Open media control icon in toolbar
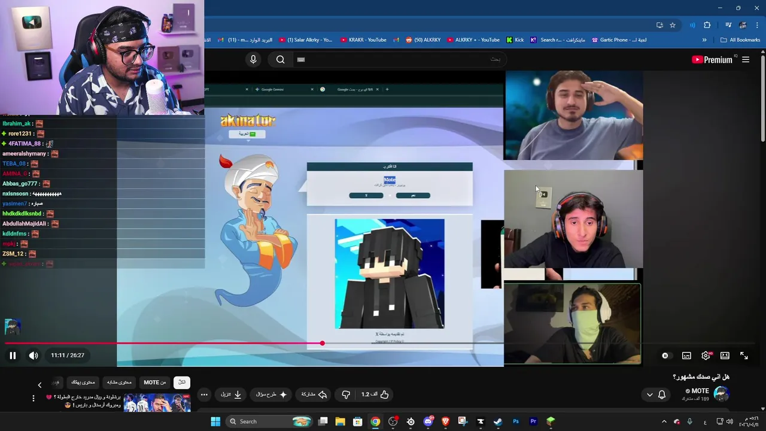This screenshot has width=766, height=431. pyautogui.click(x=728, y=25)
